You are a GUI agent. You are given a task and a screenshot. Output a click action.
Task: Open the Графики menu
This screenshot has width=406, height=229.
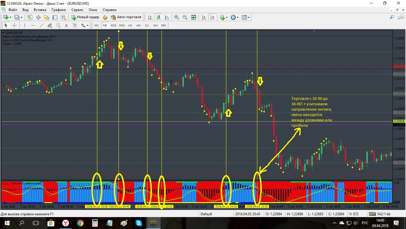(59, 10)
